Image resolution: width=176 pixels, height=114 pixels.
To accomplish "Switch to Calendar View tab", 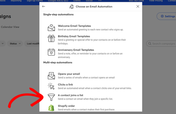I will (x=10, y=27).
